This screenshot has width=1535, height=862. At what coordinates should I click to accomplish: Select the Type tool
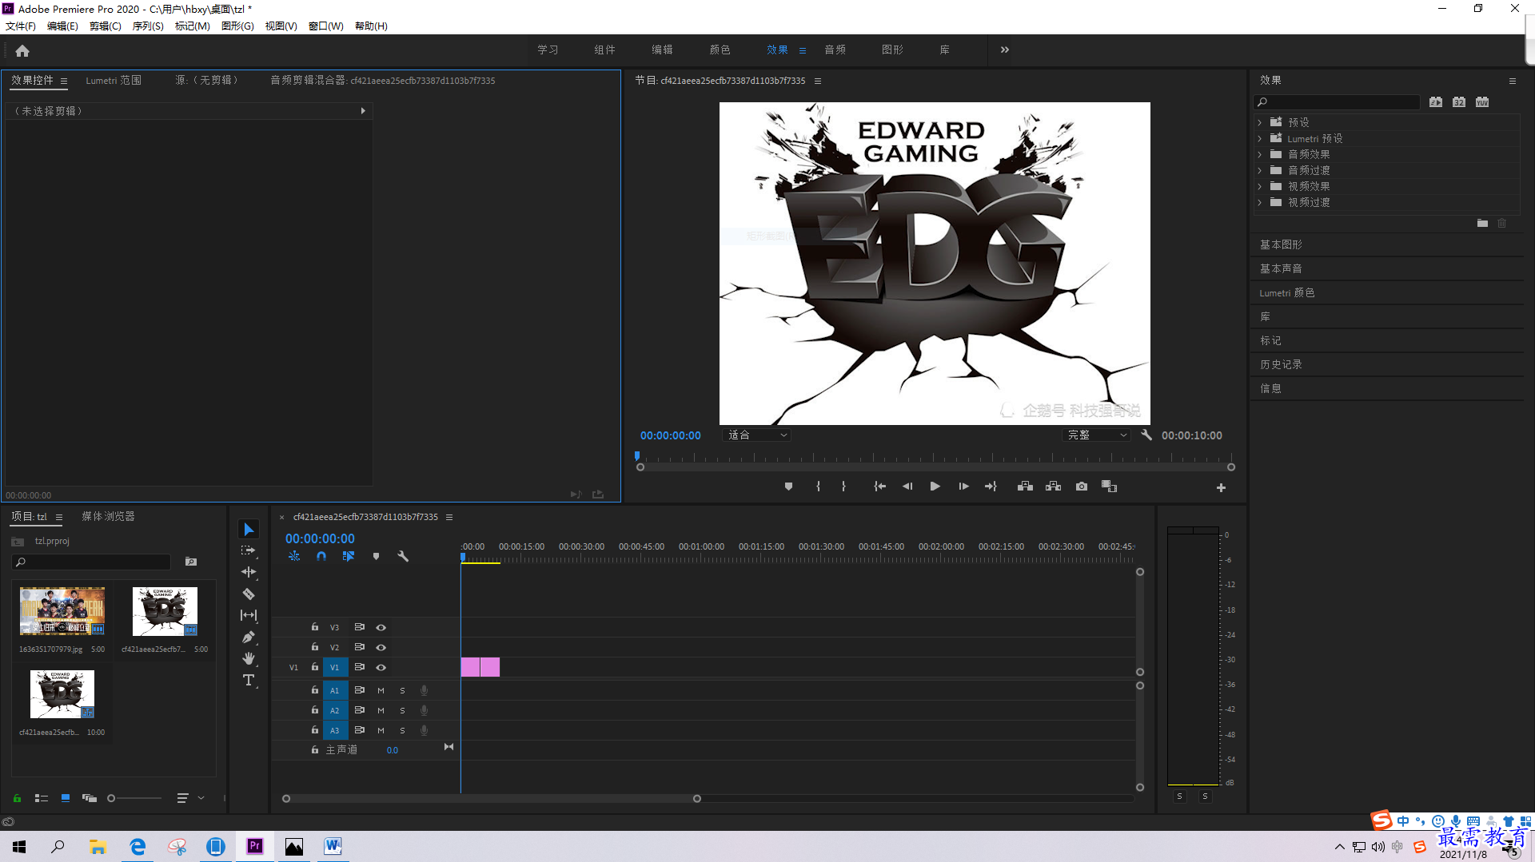pos(249,680)
